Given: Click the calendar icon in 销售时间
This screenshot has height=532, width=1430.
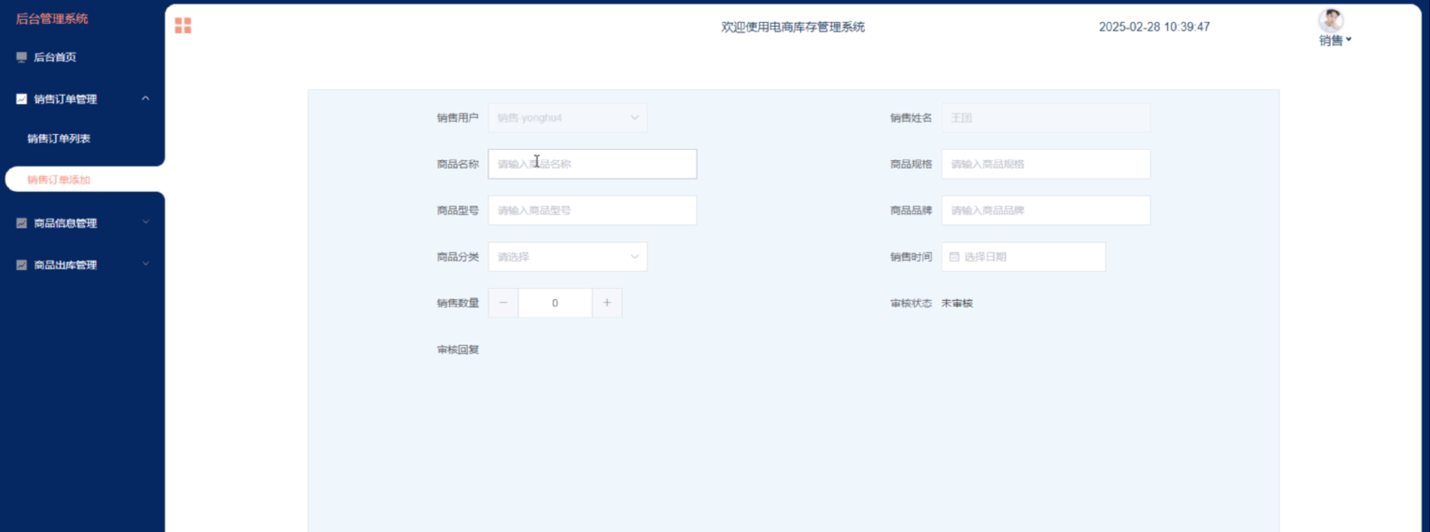Looking at the screenshot, I should coord(954,256).
